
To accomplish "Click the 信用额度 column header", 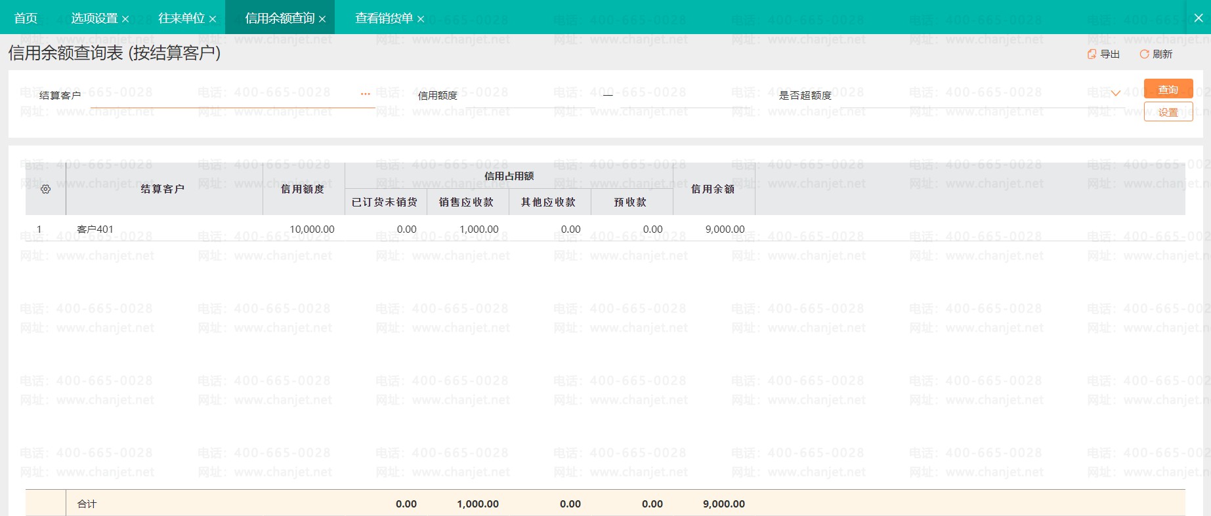I will pyautogui.click(x=303, y=189).
